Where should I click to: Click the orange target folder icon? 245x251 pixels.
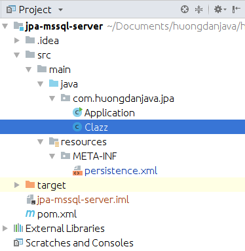pyautogui.click(x=30, y=185)
